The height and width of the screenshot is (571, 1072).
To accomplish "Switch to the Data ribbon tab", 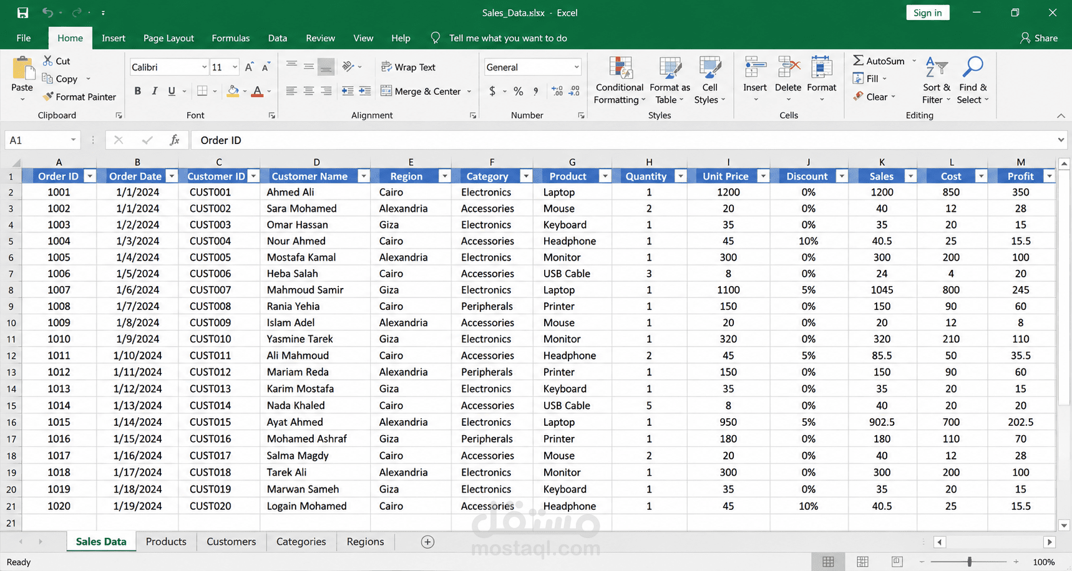I will pyautogui.click(x=278, y=38).
